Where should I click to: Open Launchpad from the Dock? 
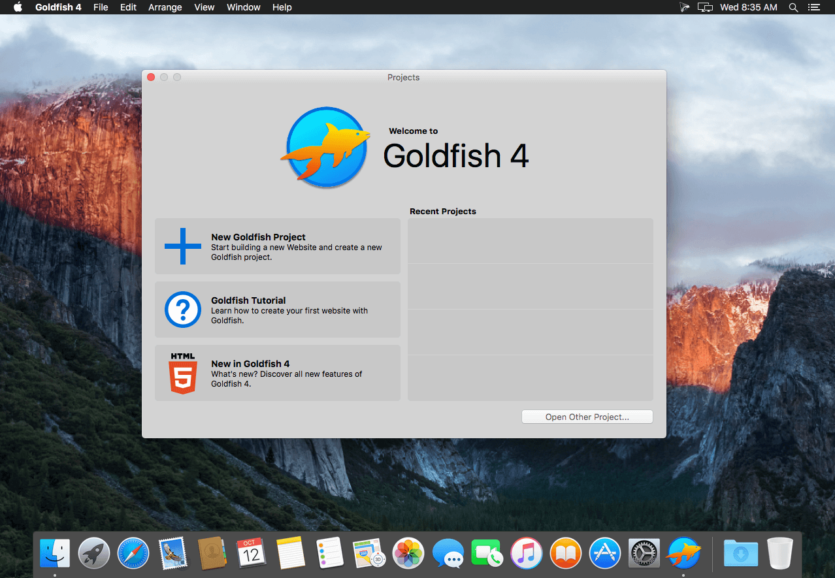point(94,554)
